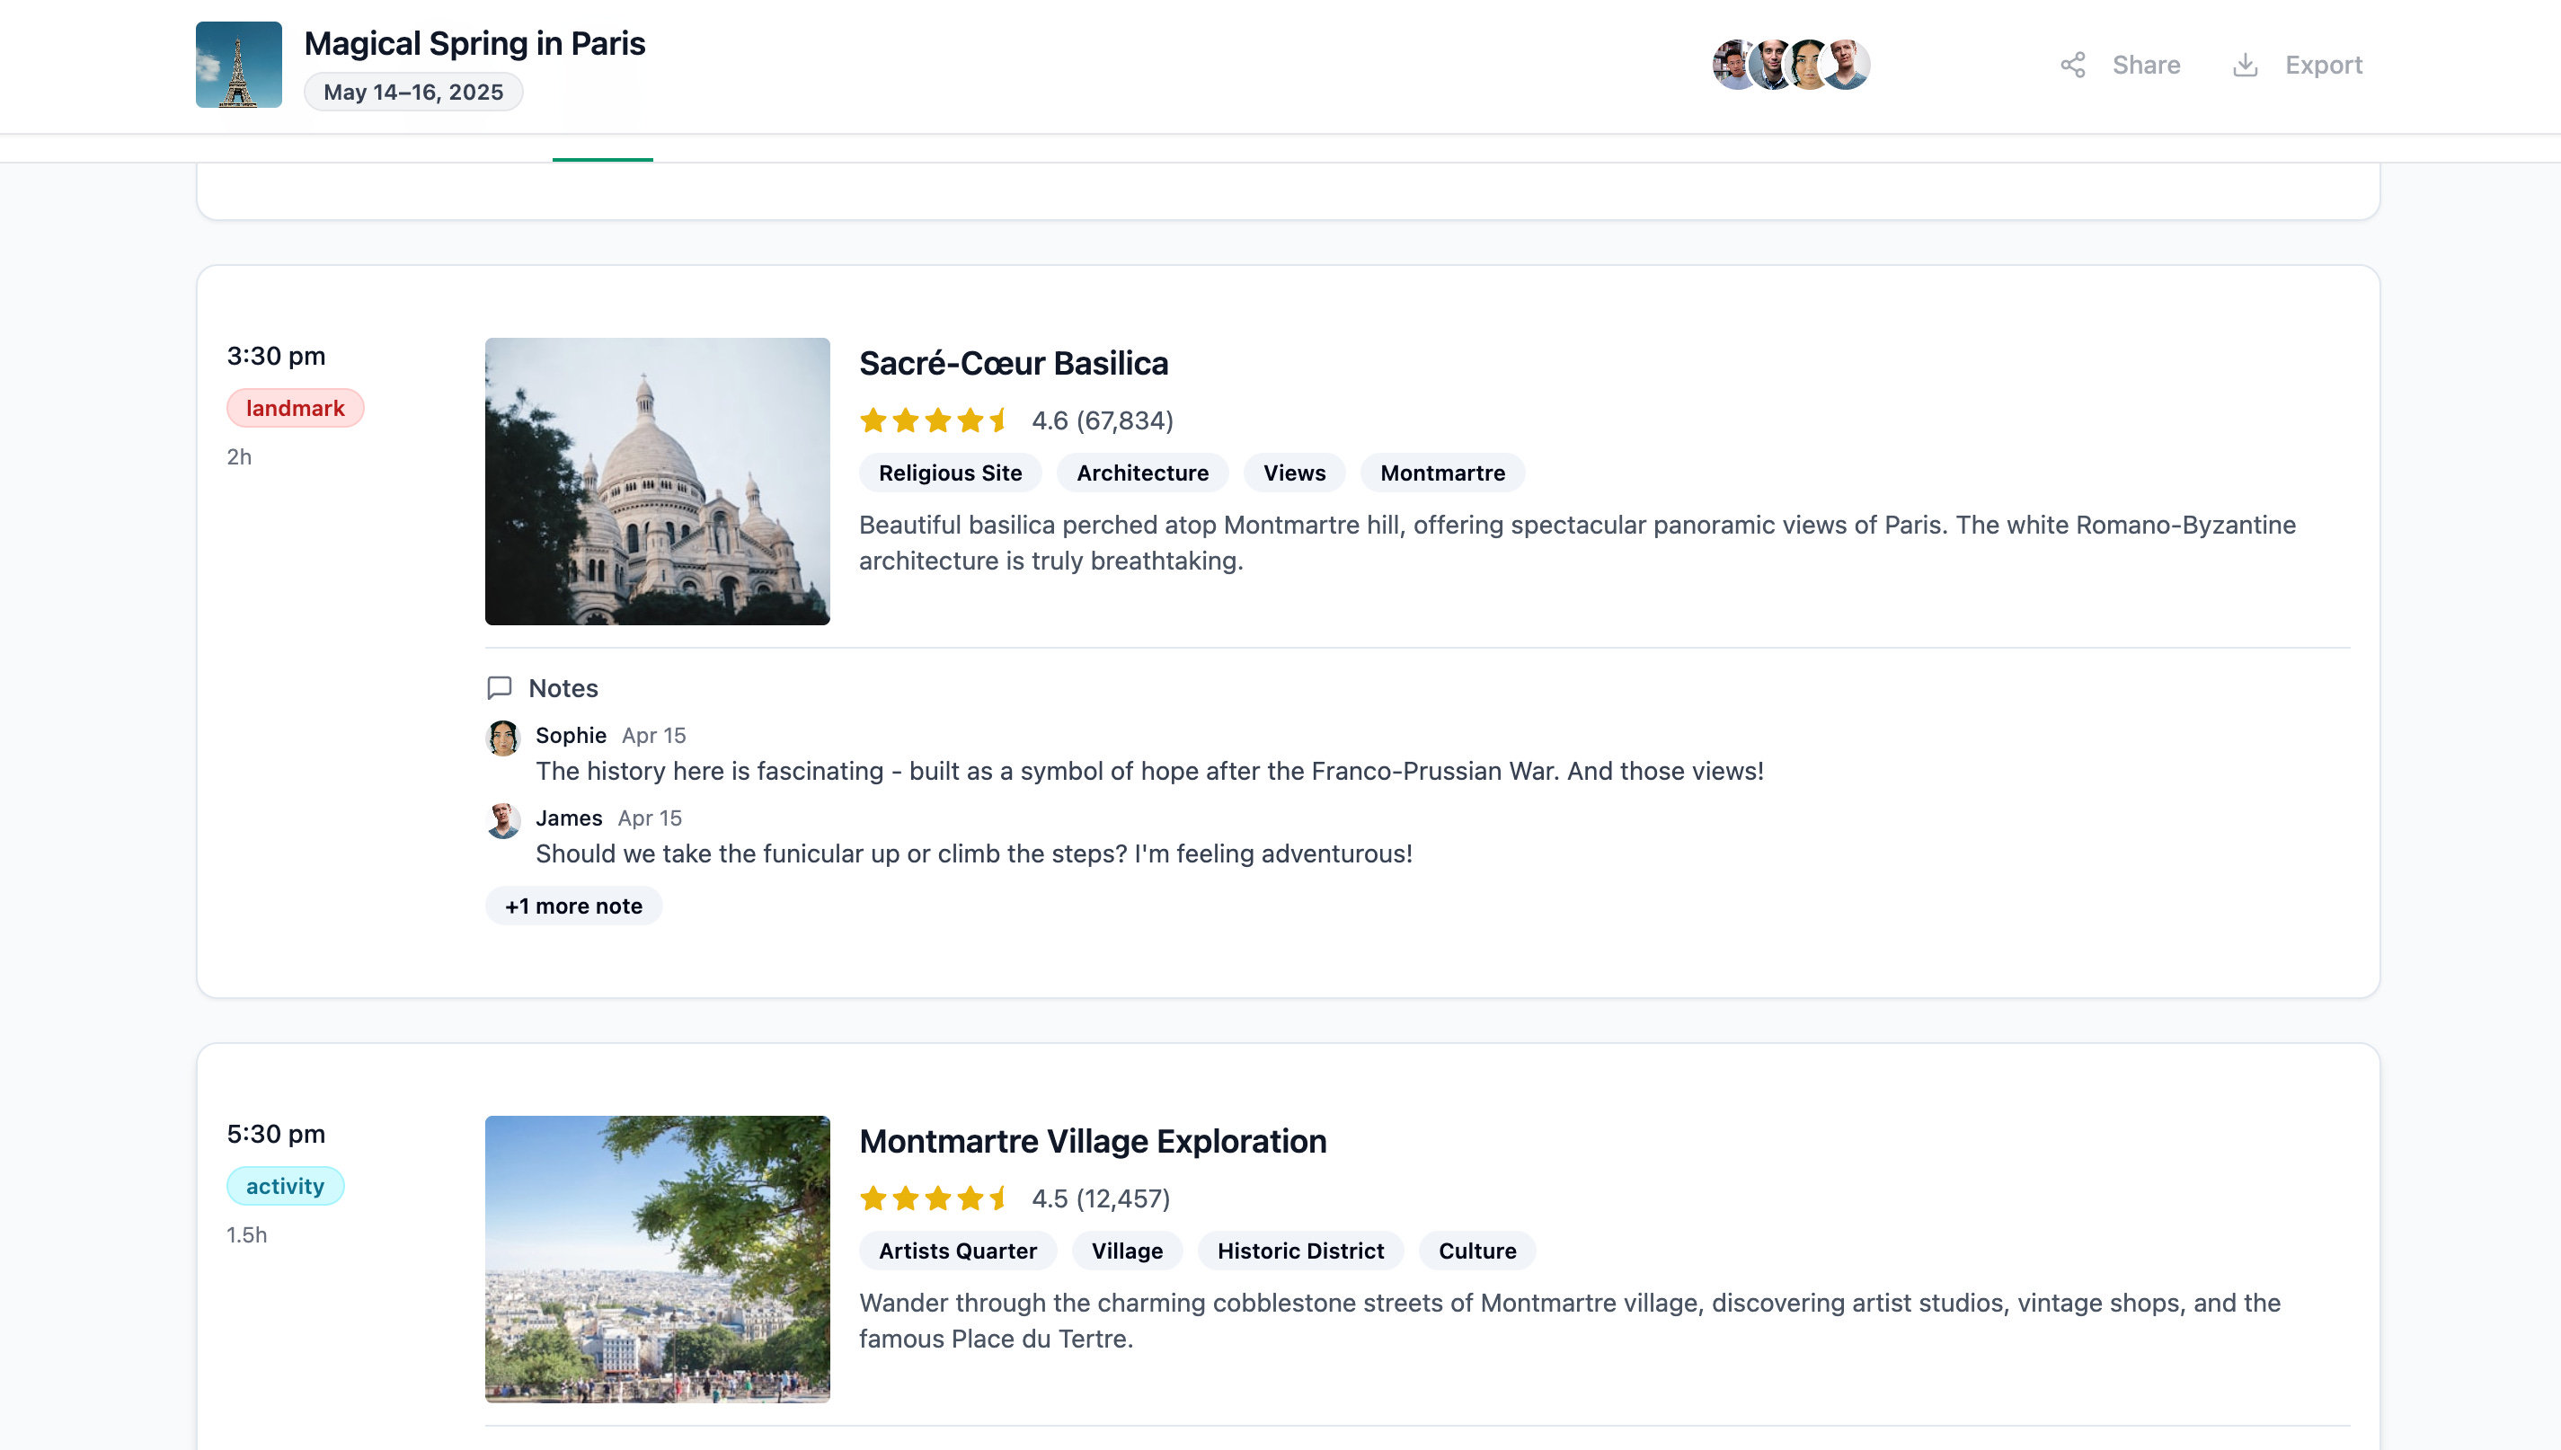2561x1450 pixels.
Task: Click the teal activity category badge
Action: click(x=285, y=1186)
